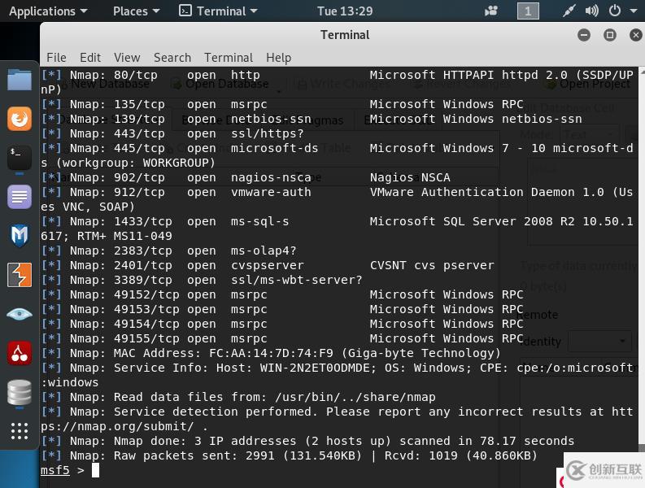Click the text '49155/tcp'

tap(146, 338)
